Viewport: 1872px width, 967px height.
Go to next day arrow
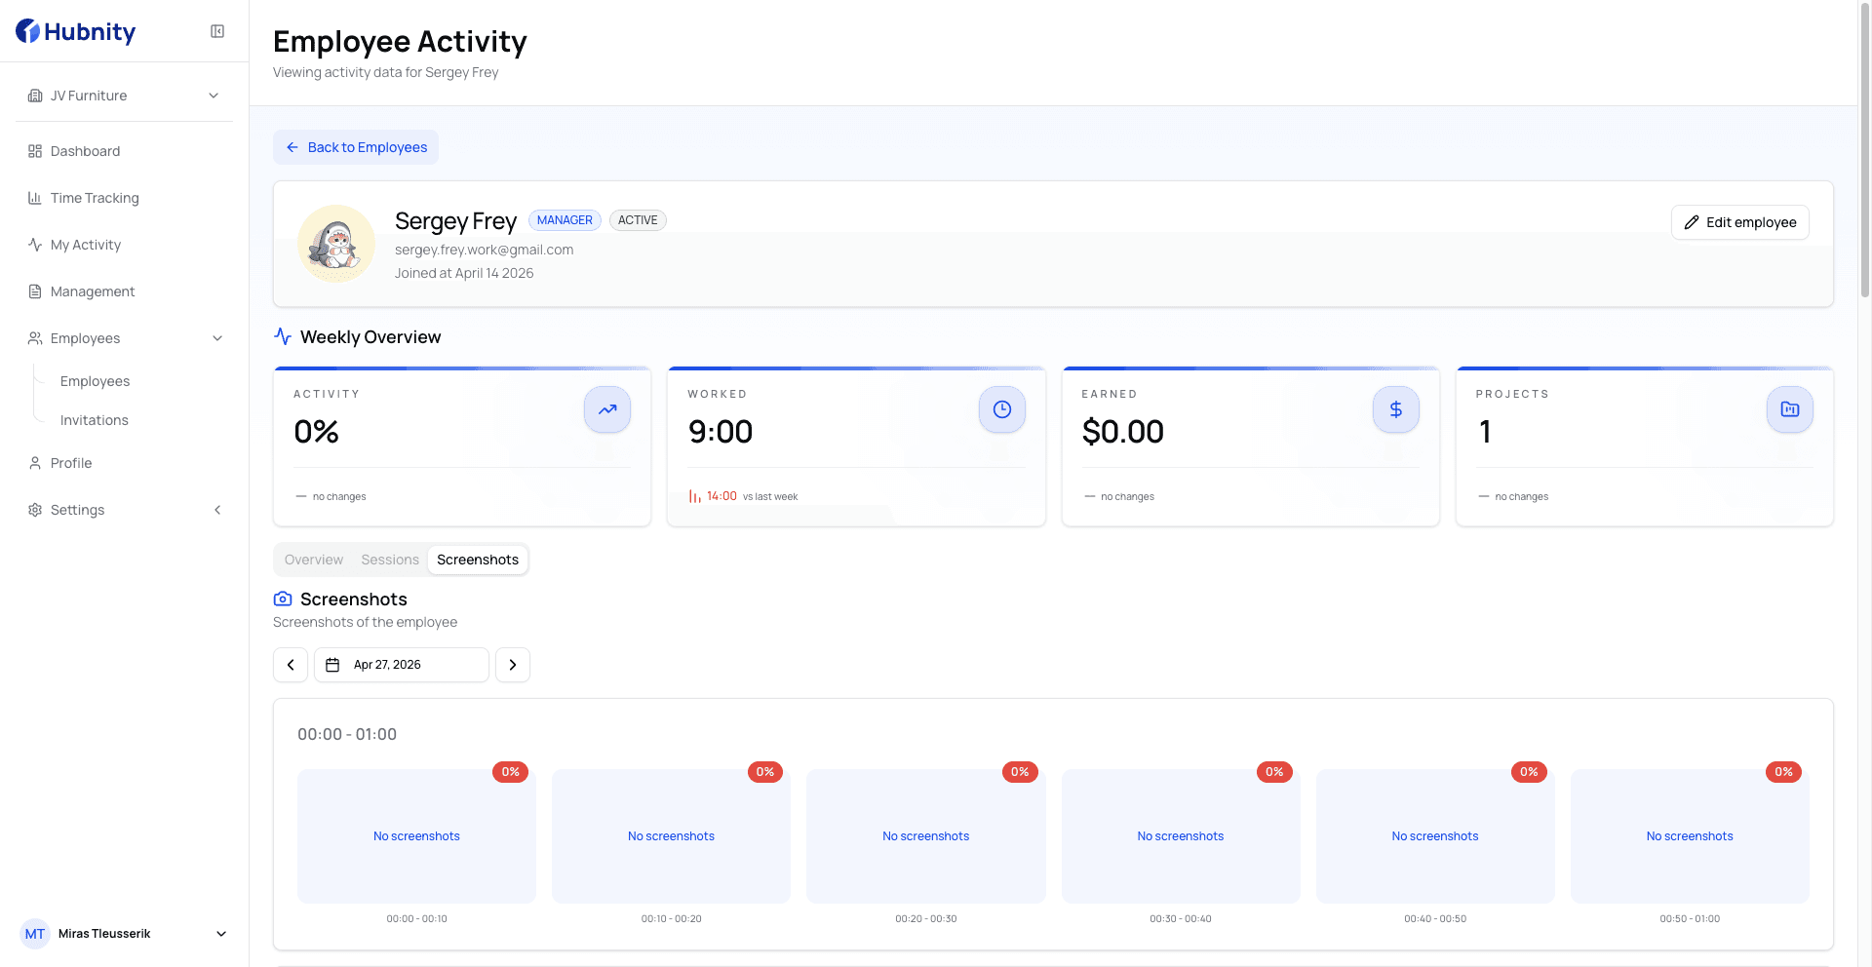click(x=513, y=665)
